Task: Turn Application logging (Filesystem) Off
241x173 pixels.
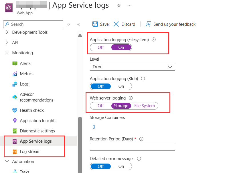Action: pos(101,47)
